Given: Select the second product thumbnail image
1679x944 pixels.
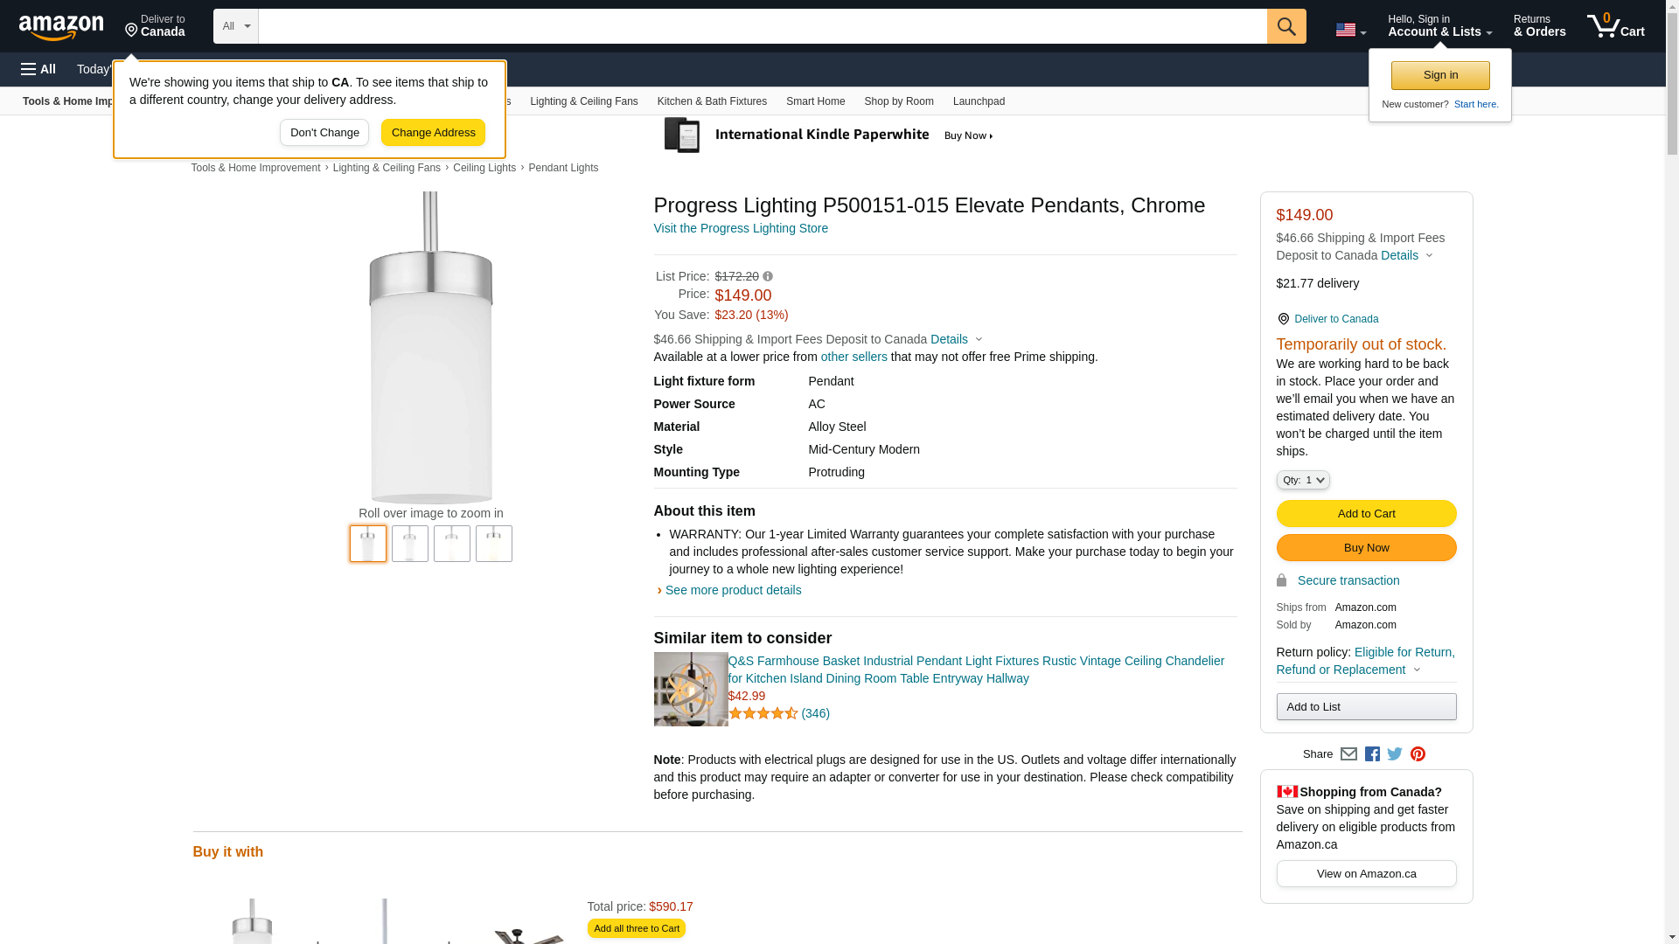Looking at the screenshot, I should (410, 544).
